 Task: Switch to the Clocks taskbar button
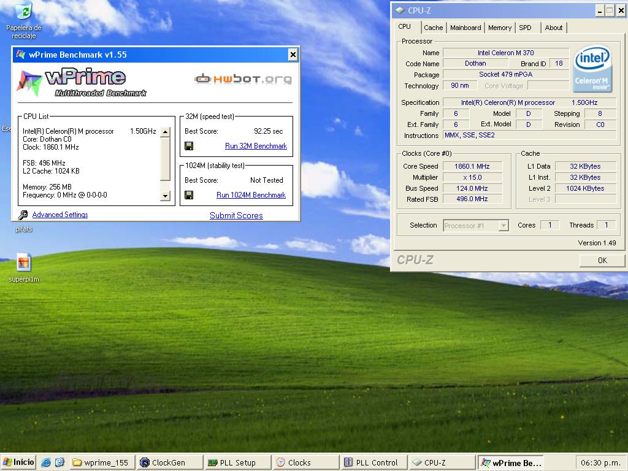[x=305, y=462]
